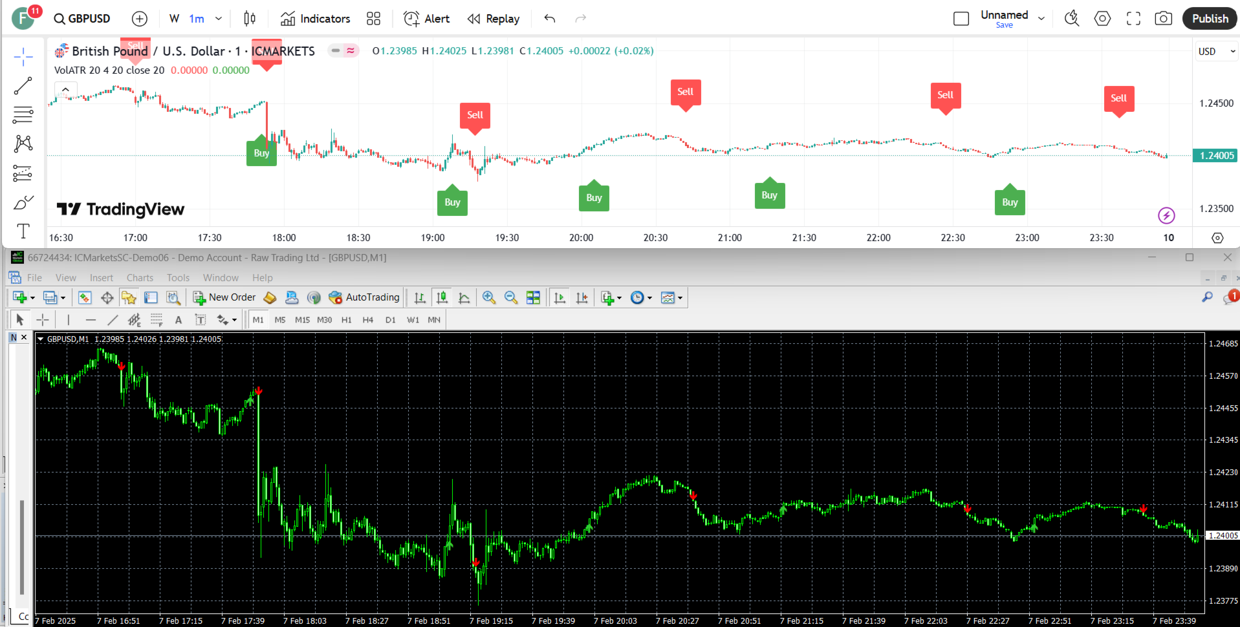Select the patterns tool in the TradingView sidebar
The width and height of the screenshot is (1240, 627).
coord(23,143)
